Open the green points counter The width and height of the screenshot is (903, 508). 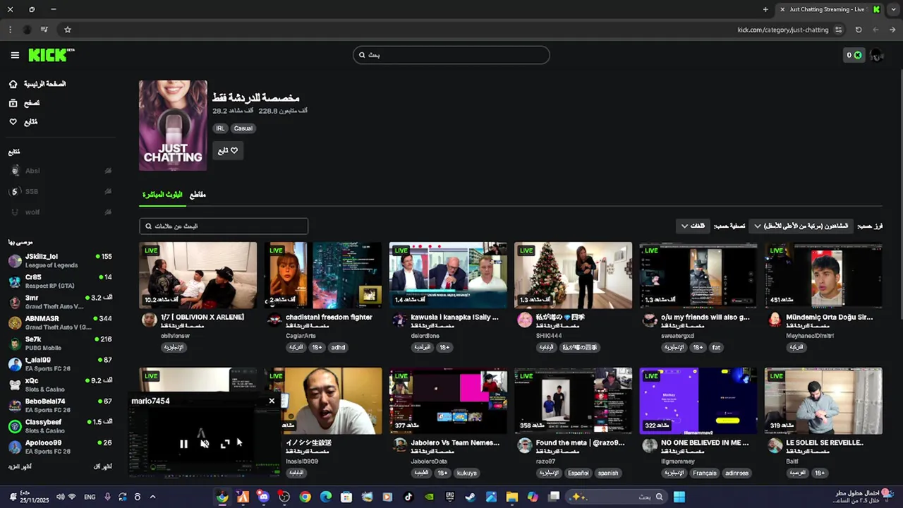tap(854, 55)
